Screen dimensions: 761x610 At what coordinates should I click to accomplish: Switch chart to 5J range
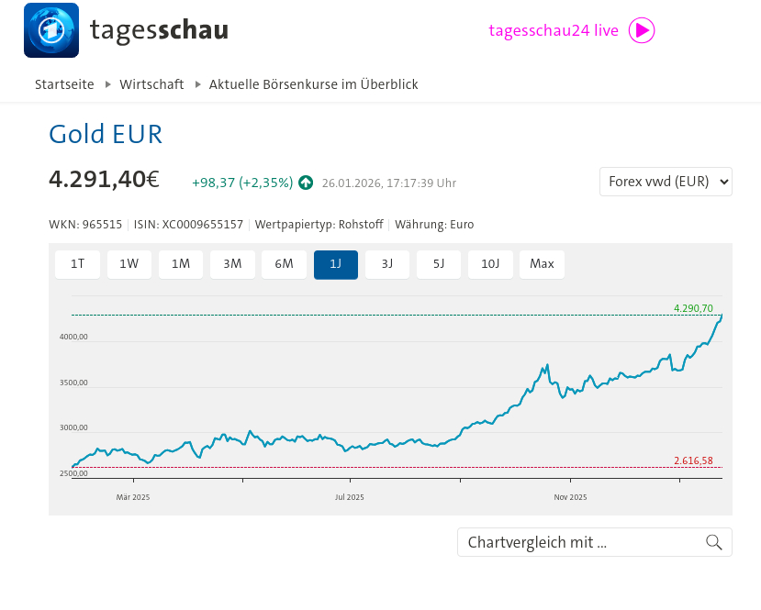[439, 264]
